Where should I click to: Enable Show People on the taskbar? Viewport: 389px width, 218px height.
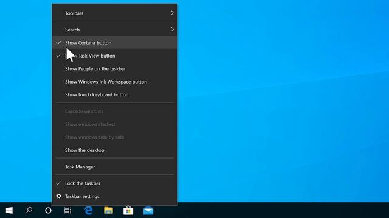tap(115, 68)
